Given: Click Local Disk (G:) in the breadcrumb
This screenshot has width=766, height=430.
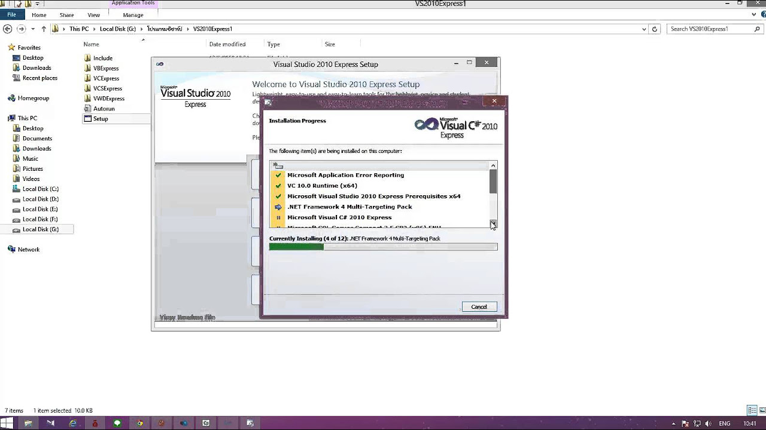Looking at the screenshot, I should [x=118, y=29].
